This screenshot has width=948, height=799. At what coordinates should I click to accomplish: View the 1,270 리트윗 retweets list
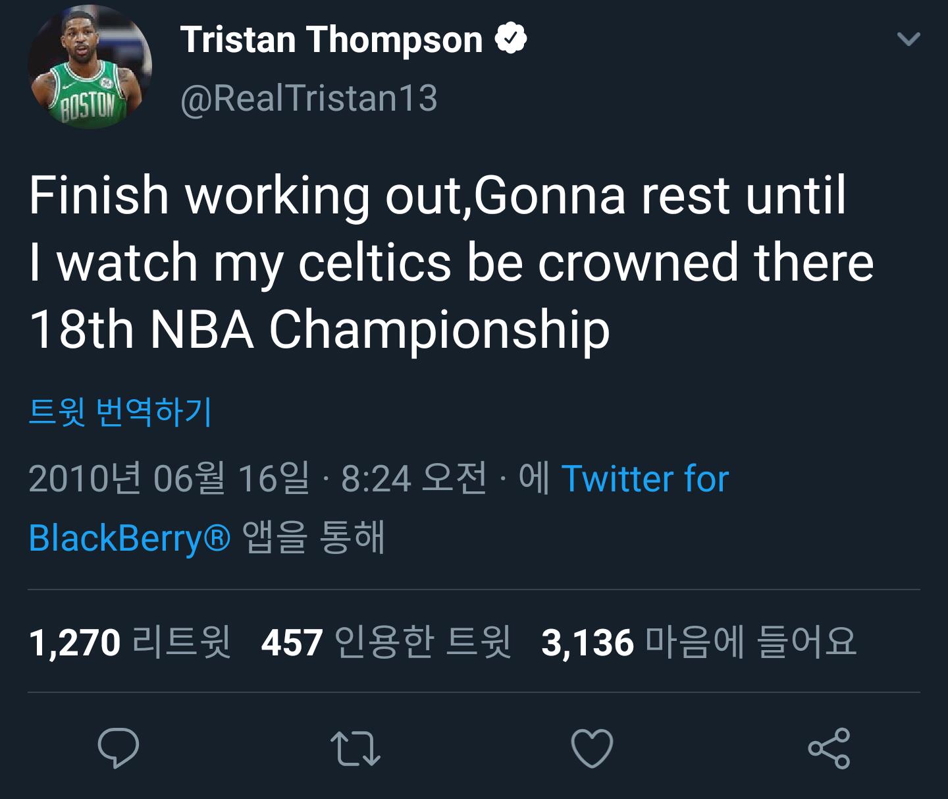130,642
